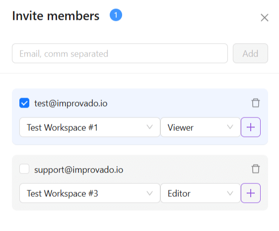The height and width of the screenshot is (231, 279).
Task: Check the support@improvado.io checkbox
Action: point(24,169)
